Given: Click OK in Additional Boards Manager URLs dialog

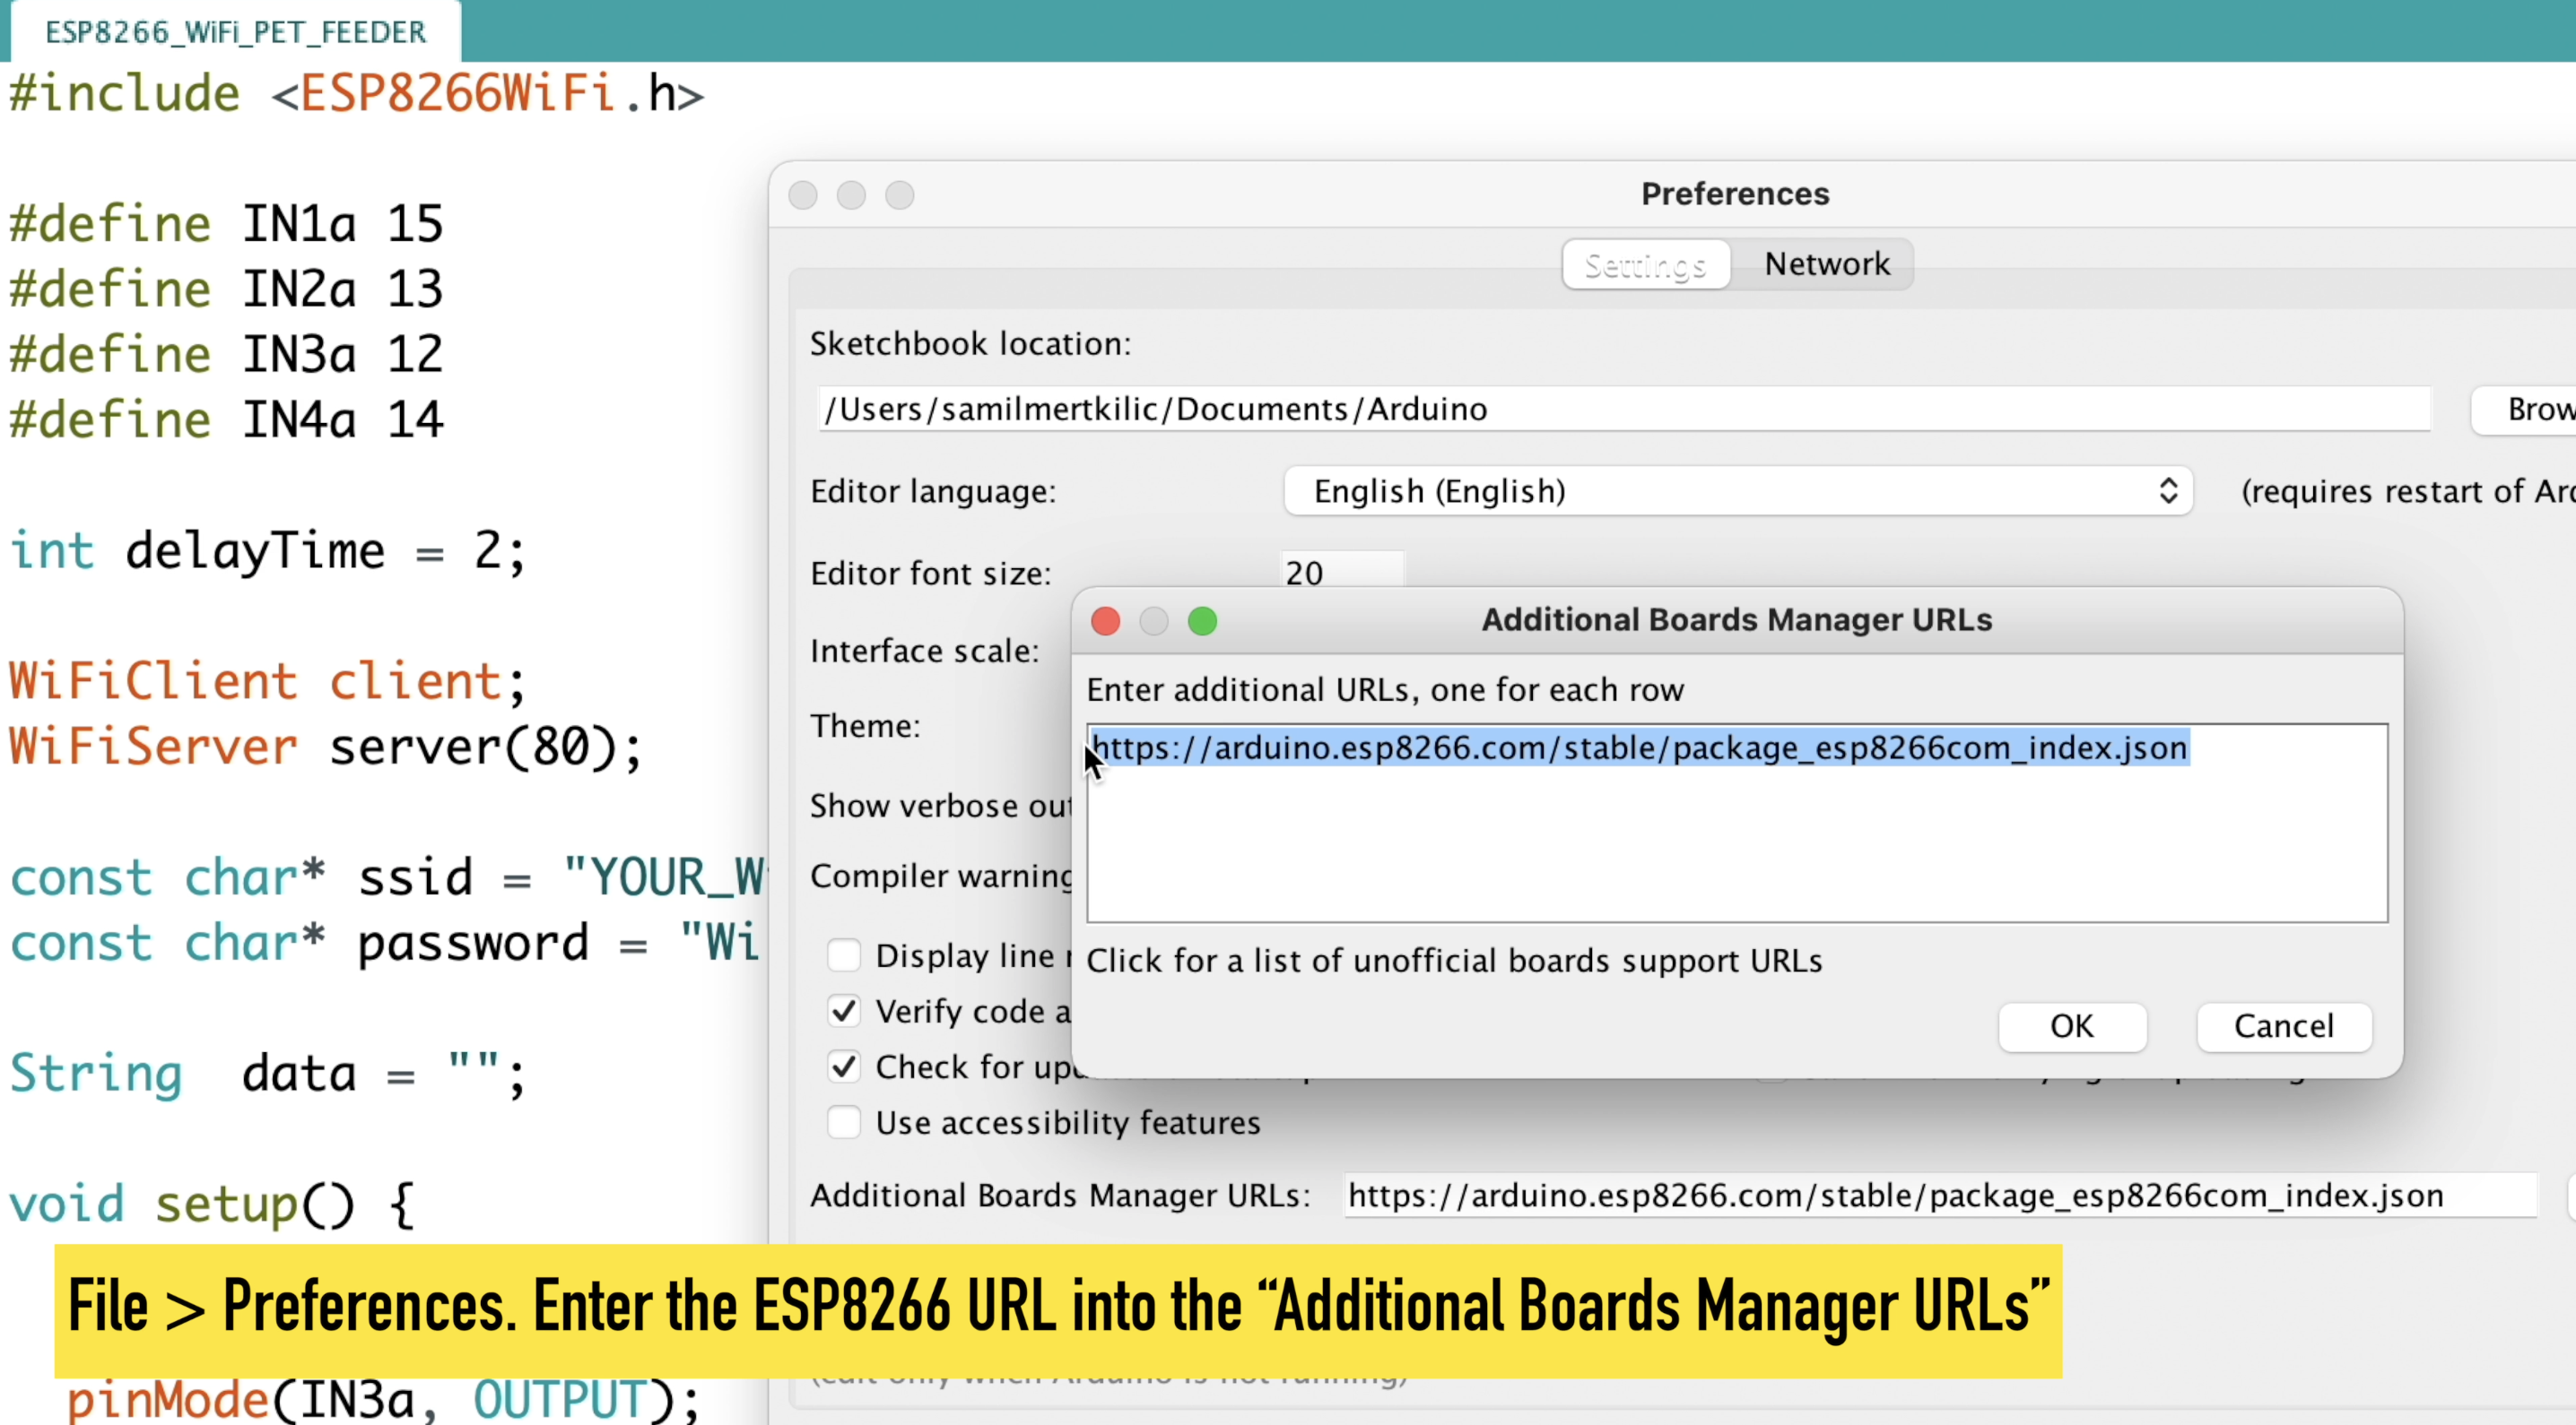Looking at the screenshot, I should coord(2072,1026).
